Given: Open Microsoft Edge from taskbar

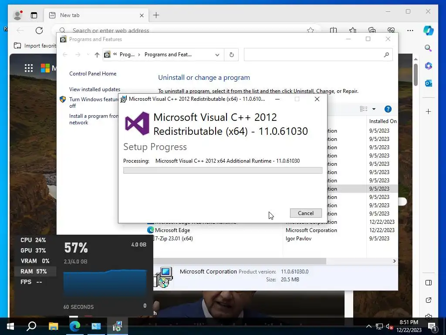Looking at the screenshot, I should click(x=75, y=326).
